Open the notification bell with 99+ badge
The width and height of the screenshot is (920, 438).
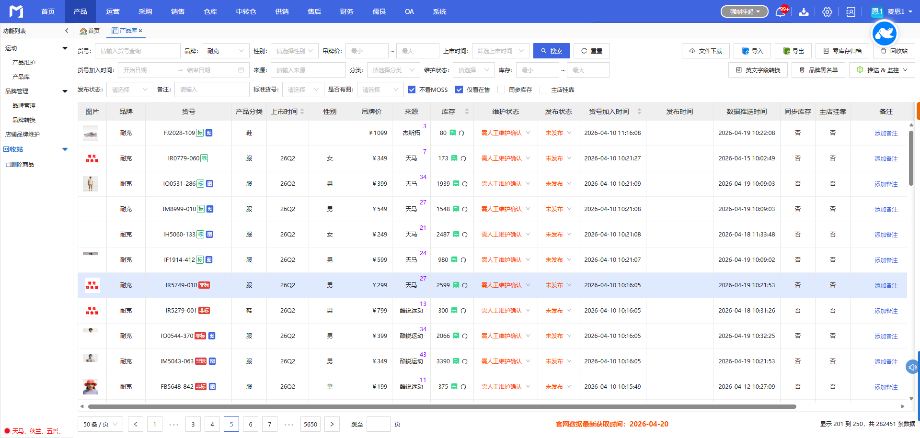(x=780, y=12)
